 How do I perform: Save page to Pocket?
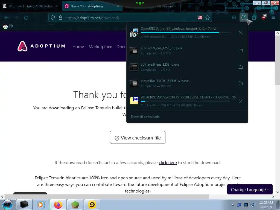click(x=234, y=17)
